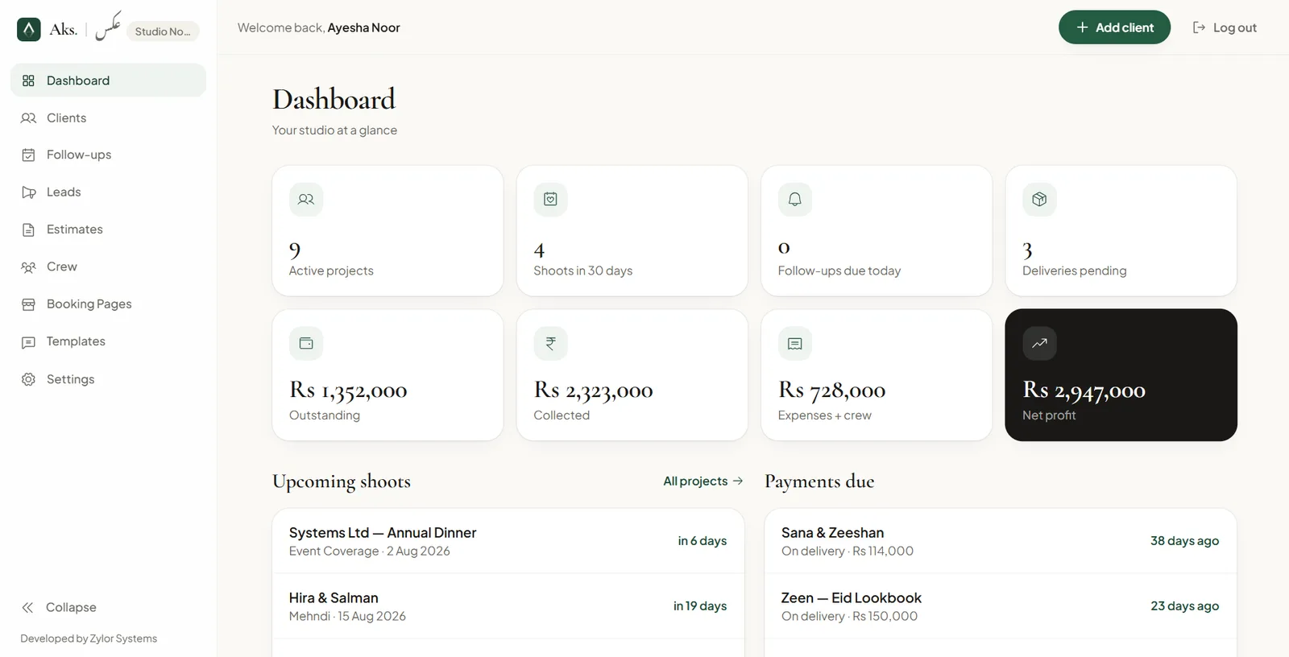The image size is (1289, 657).
Task: Click the Rs 2,947,000 Net profit amount
Action: [x=1084, y=390]
